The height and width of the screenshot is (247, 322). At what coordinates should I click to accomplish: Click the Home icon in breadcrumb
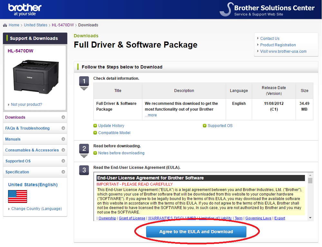[x=5, y=25]
